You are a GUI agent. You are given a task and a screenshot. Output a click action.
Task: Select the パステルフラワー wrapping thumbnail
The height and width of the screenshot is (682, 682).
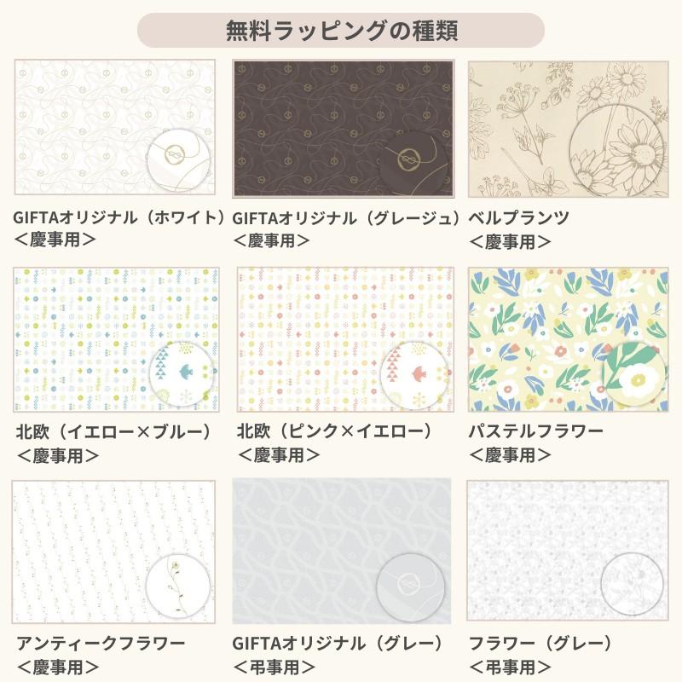569,339
